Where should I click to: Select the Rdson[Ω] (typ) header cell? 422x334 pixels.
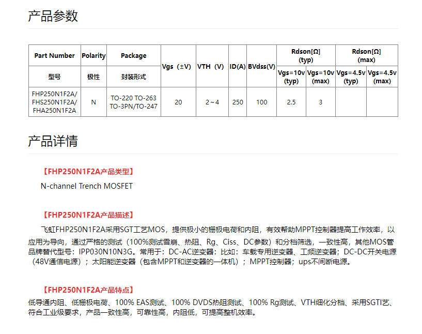pos(305,55)
